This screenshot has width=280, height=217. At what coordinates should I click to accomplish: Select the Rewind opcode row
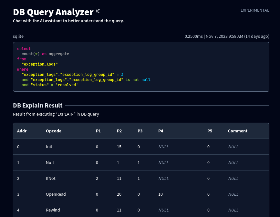click(141, 210)
